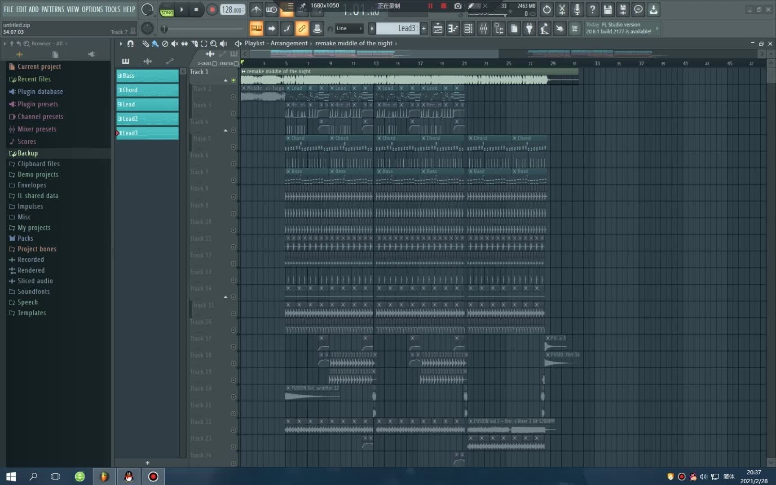The height and width of the screenshot is (485, 776).
Task: Select the Delete tool in playlist
Action: [165, 44]
